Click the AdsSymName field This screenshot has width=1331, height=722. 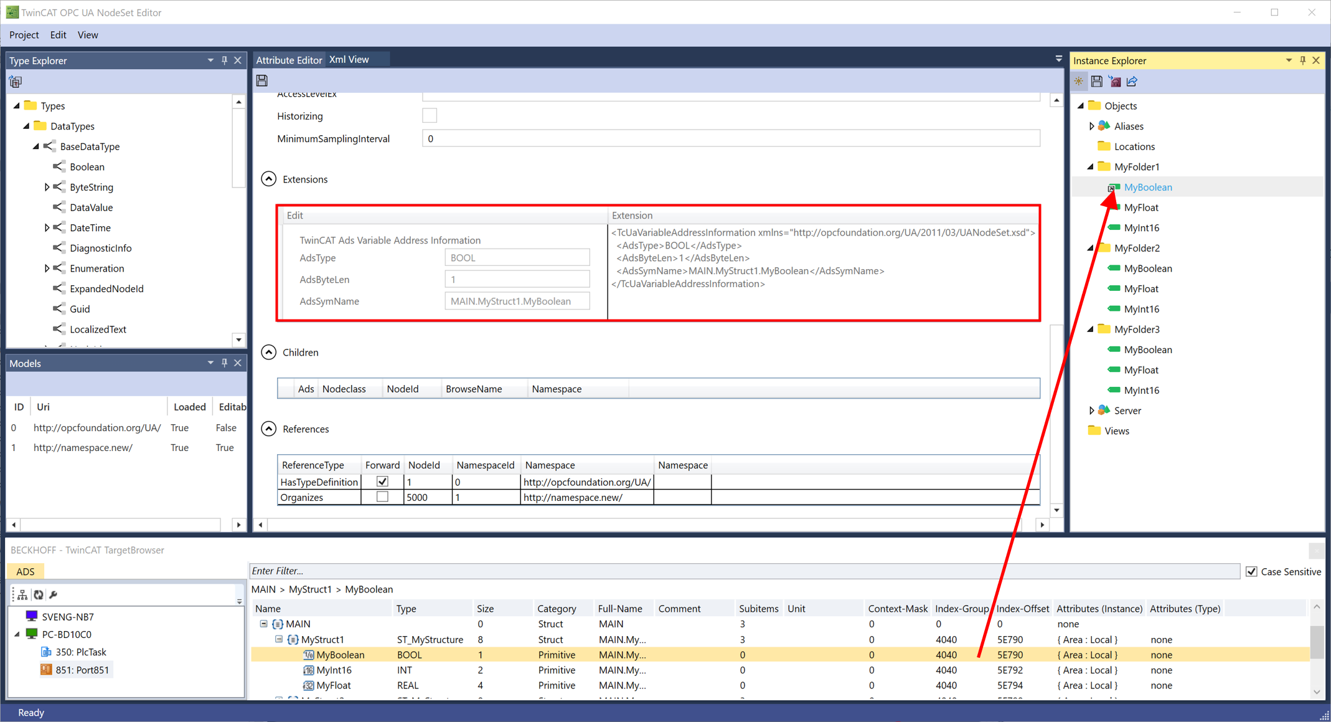(x=517, y=301)
